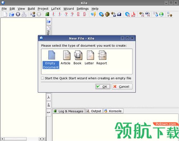The height and width of the screenshot is (141, 179).
Task: Open the file browser sidebar icon
Action: coord(49,22)
